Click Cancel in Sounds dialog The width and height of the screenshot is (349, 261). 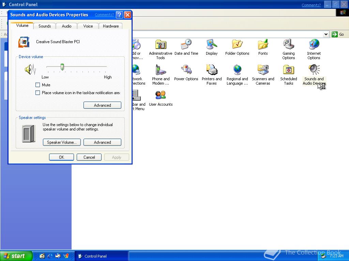click(x=89, y=157)
